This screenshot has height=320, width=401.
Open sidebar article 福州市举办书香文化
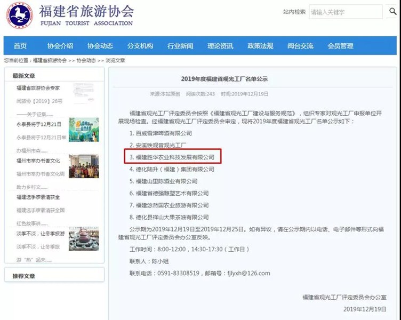(x=38, y=161)
